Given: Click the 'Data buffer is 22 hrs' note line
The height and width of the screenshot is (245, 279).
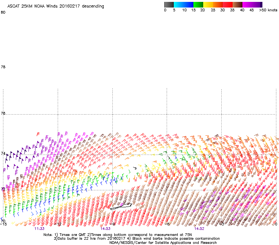Looking at the screenshot, I should pyautogui.click(x=136, y=239).
